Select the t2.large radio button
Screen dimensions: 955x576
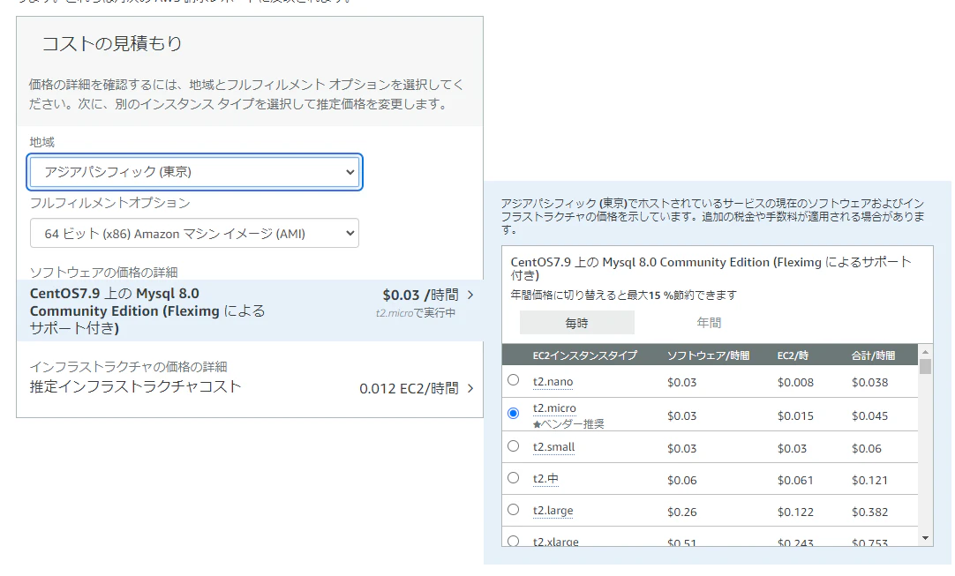tap(514, 510)
